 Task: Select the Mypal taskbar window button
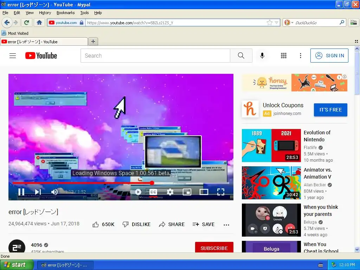[65, 265]
